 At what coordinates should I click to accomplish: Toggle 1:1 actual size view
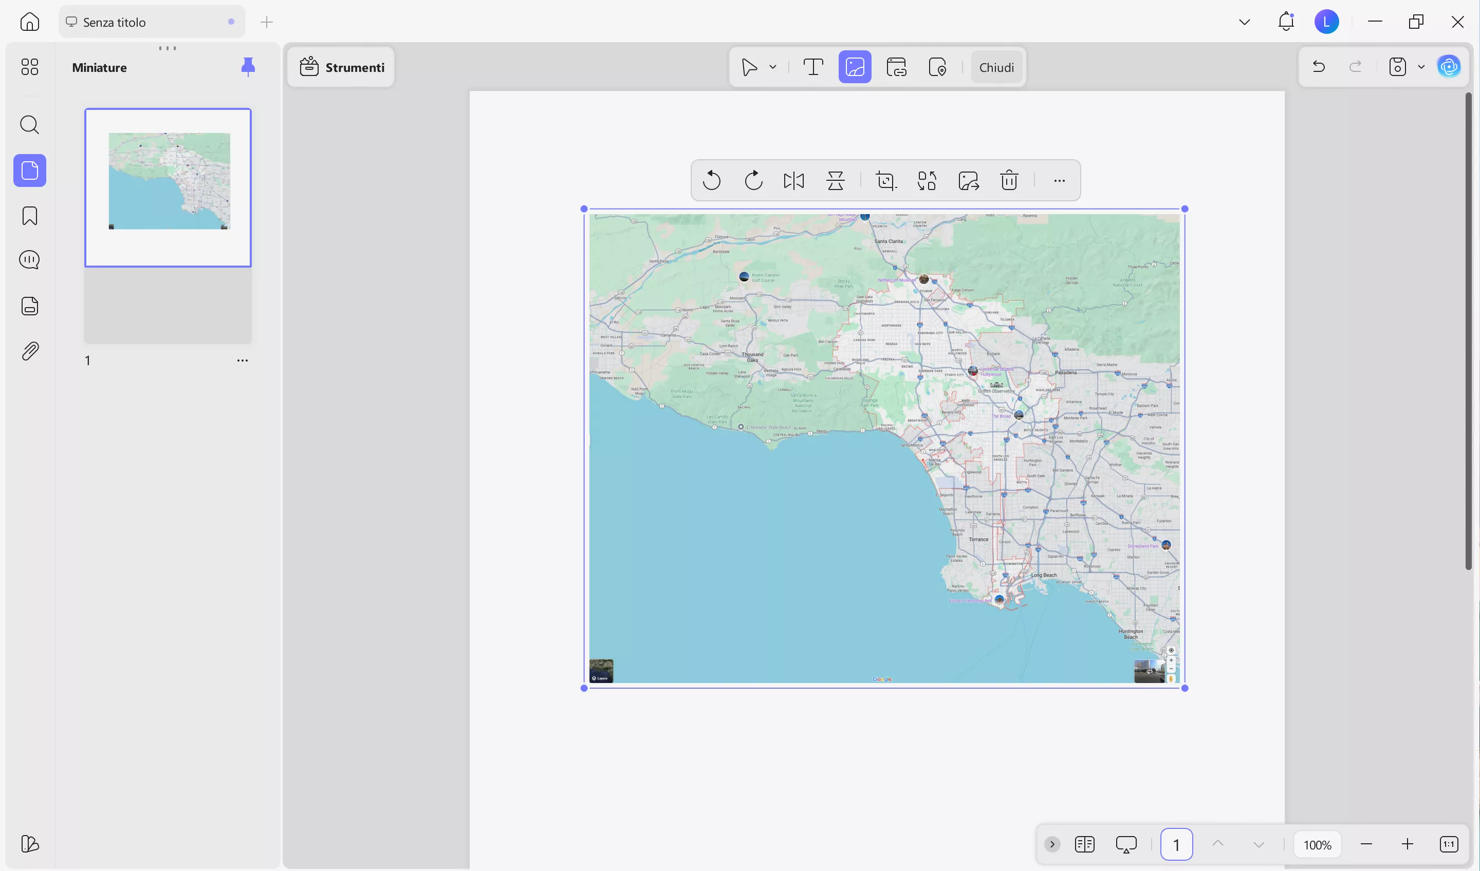pos(1450,844)
